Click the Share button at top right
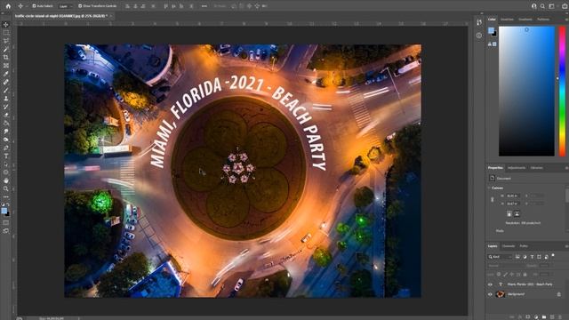The height and width of the screenshot is (320, 569). (x=565, y=6)
